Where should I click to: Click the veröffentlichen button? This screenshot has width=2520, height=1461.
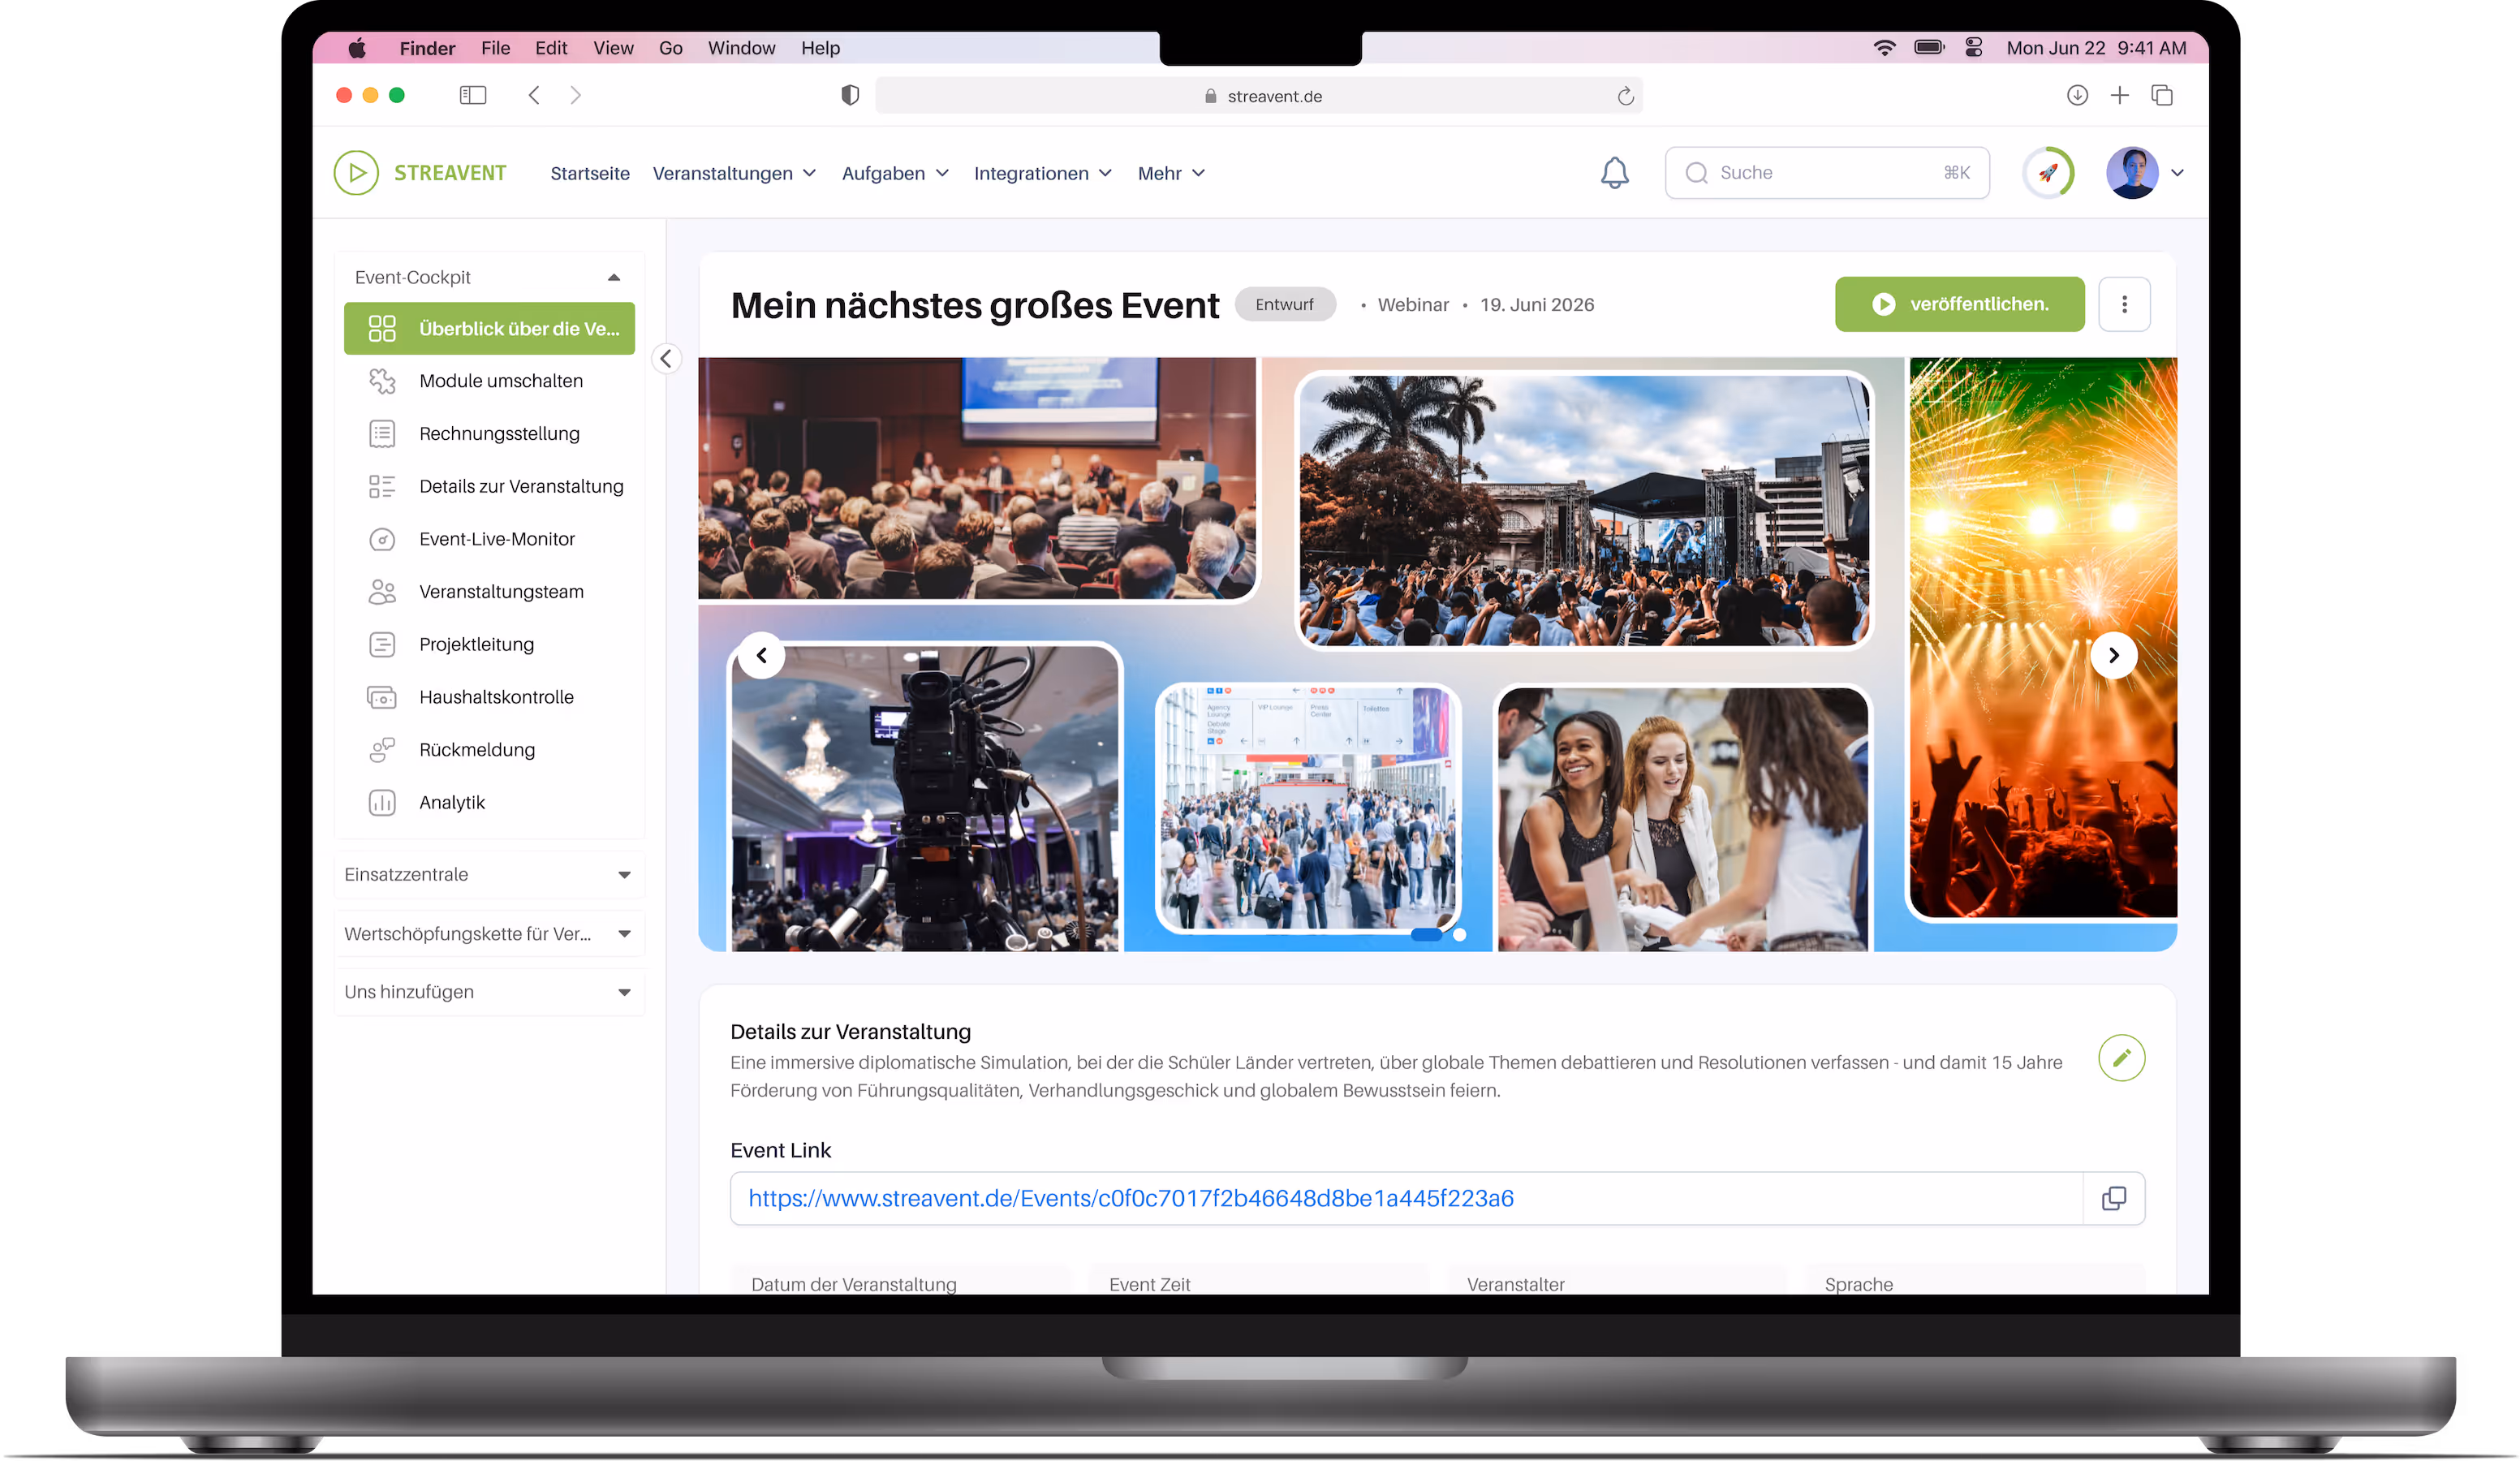[x=1959, y=304]
